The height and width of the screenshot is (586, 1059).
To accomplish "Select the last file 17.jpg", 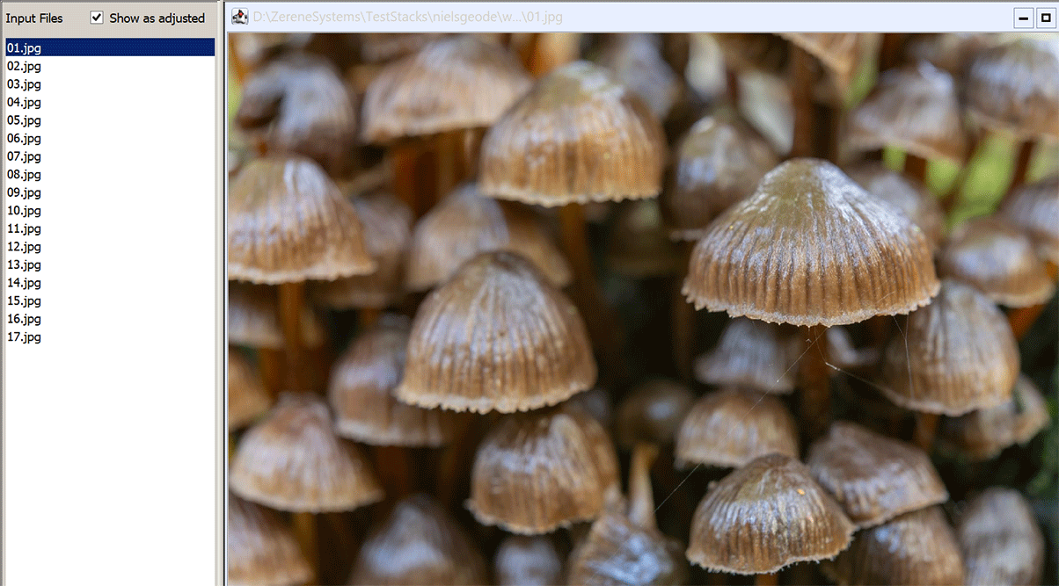I will click(24, 336).
